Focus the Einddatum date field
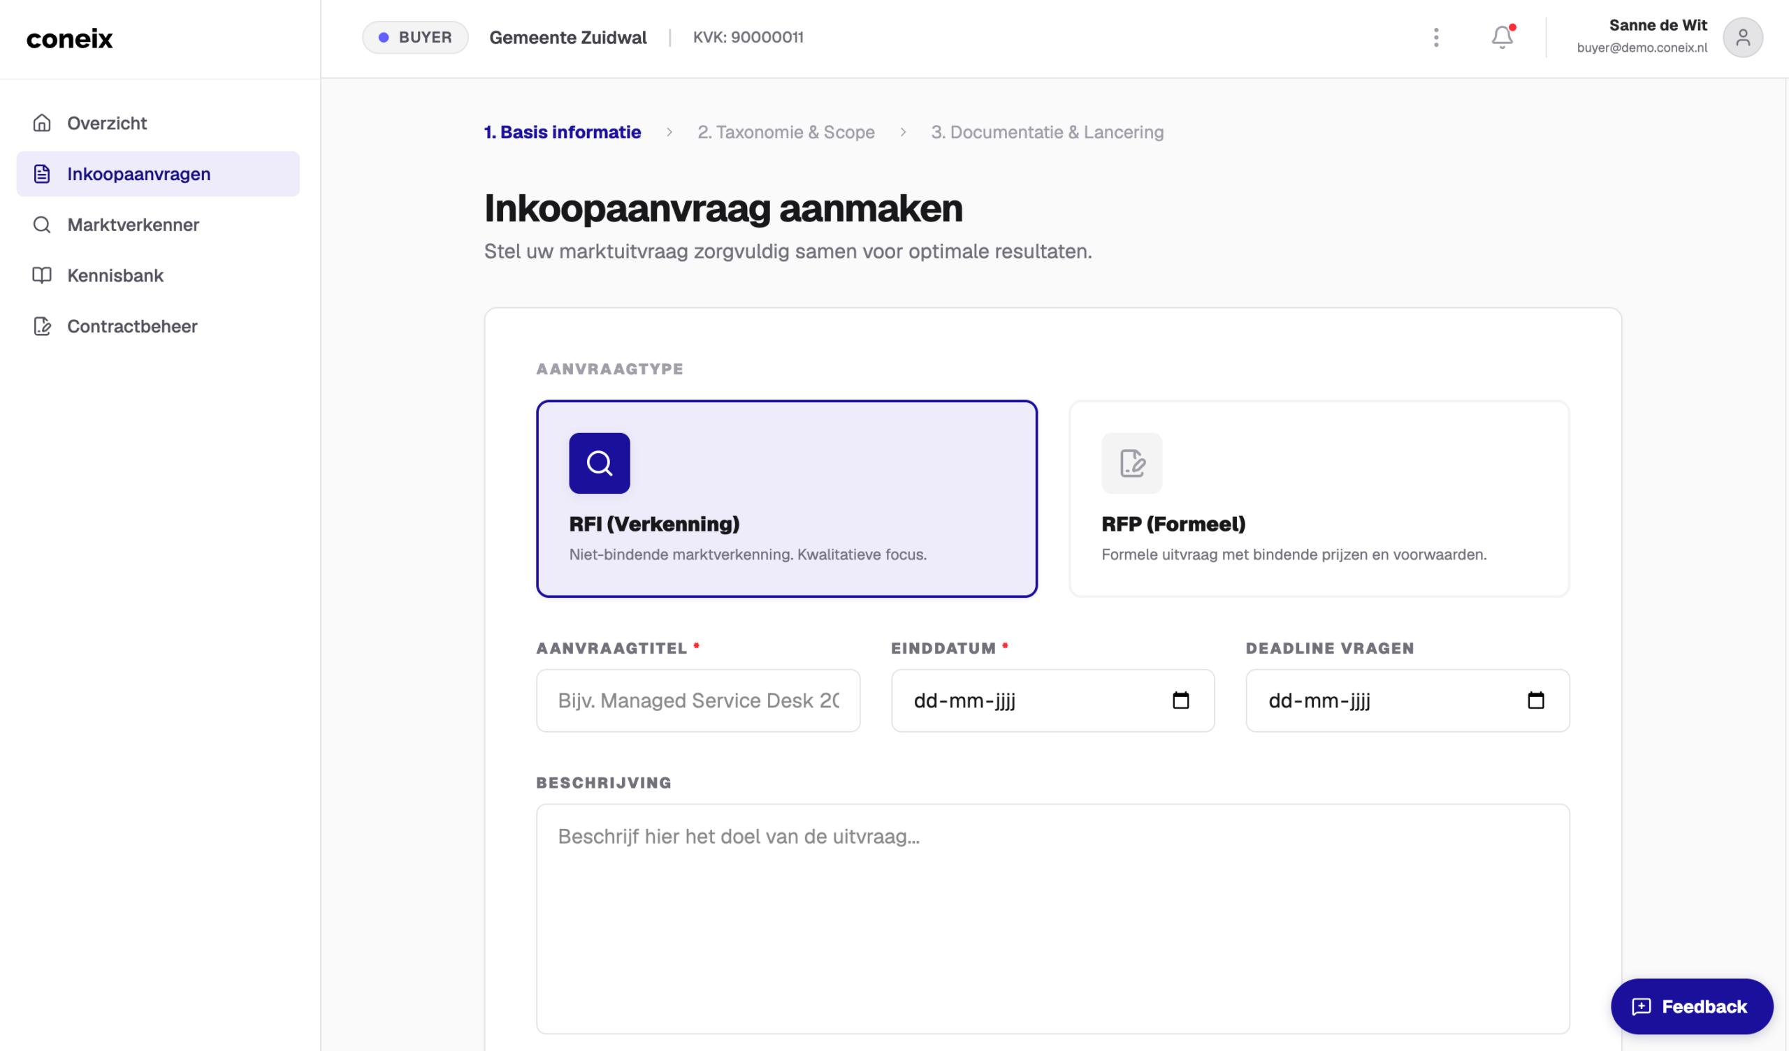 1053,700
